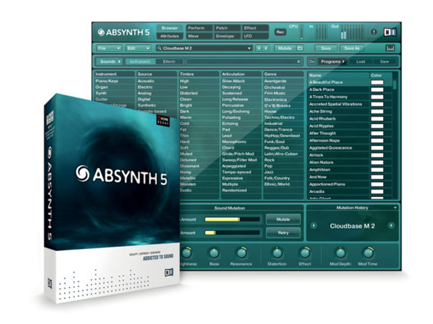Click the Absynth 5 spiral logo
433x324 pixels.
(101, 32)
